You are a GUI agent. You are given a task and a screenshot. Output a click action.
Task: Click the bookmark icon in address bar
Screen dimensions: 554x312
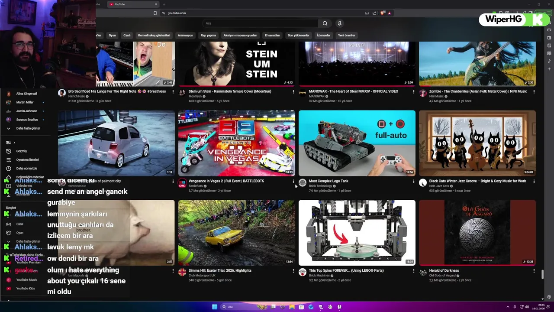[155, 13]
